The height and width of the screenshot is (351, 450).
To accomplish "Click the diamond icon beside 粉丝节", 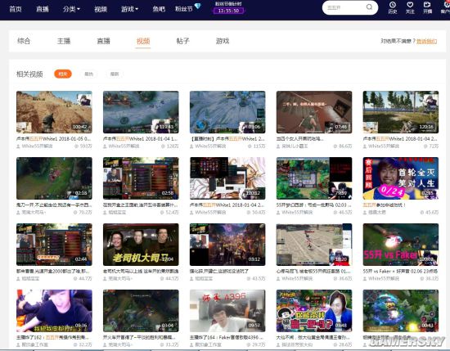I will 198,6.
